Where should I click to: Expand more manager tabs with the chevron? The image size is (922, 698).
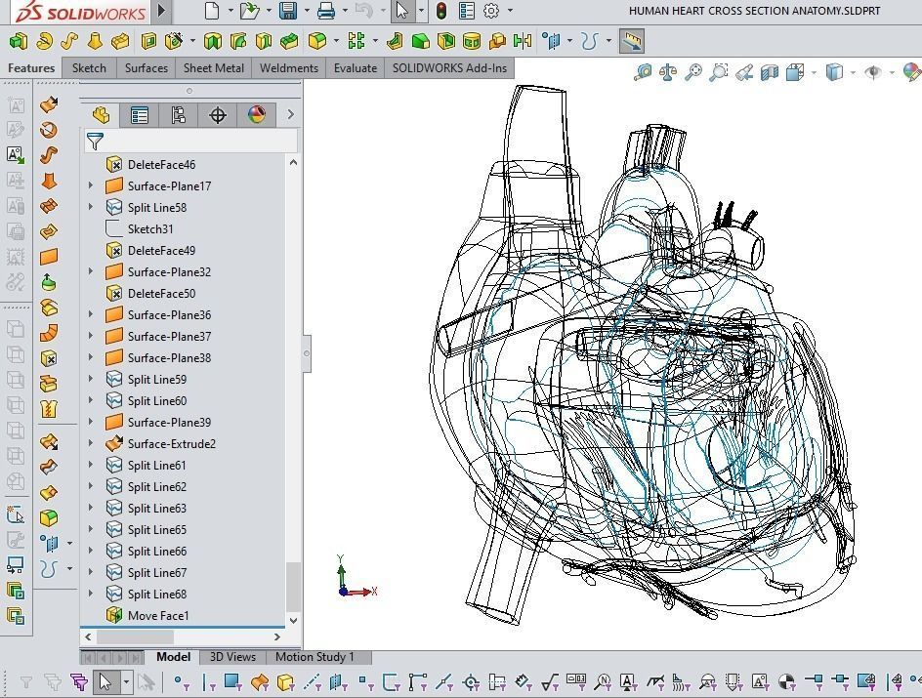point(290,114)
